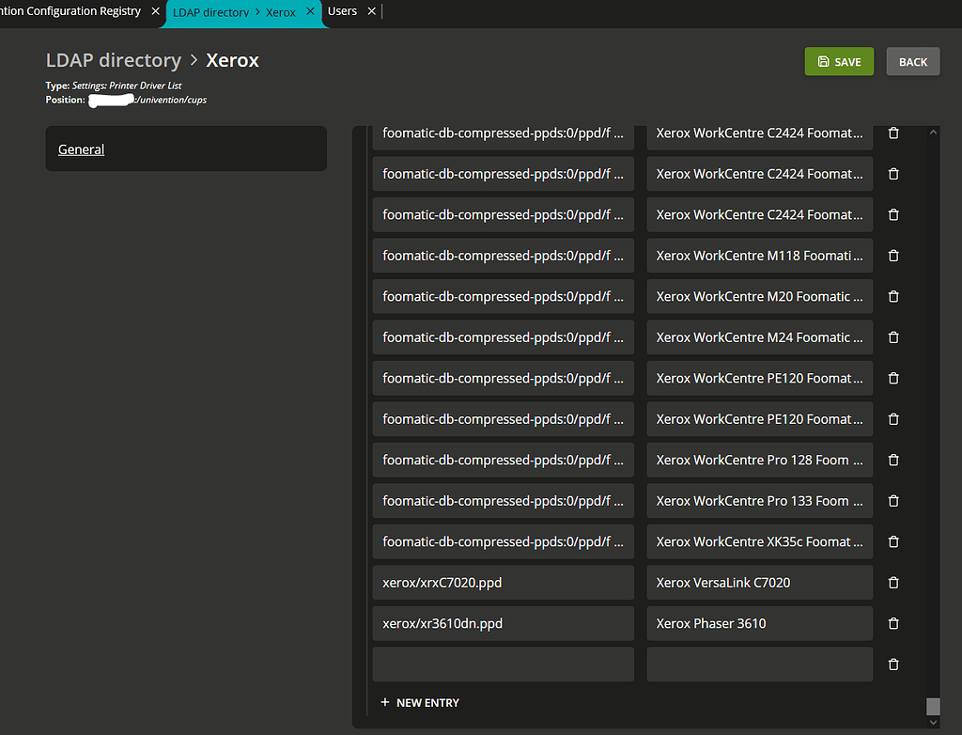Save the printer driver list
The width and height of the screenshot is (962, 735).
839,62
